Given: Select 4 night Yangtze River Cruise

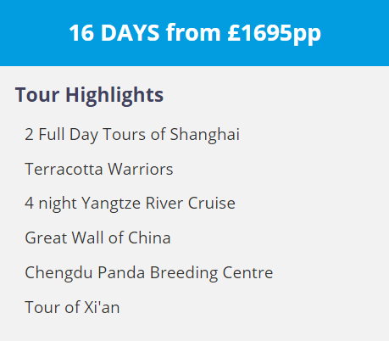Looking at the screenshot, I should pyautogui.click(x=130, y=204).
